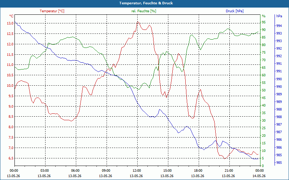
Task: Click the % unit label on the humidity axis
Action: [x=264, y=16]
